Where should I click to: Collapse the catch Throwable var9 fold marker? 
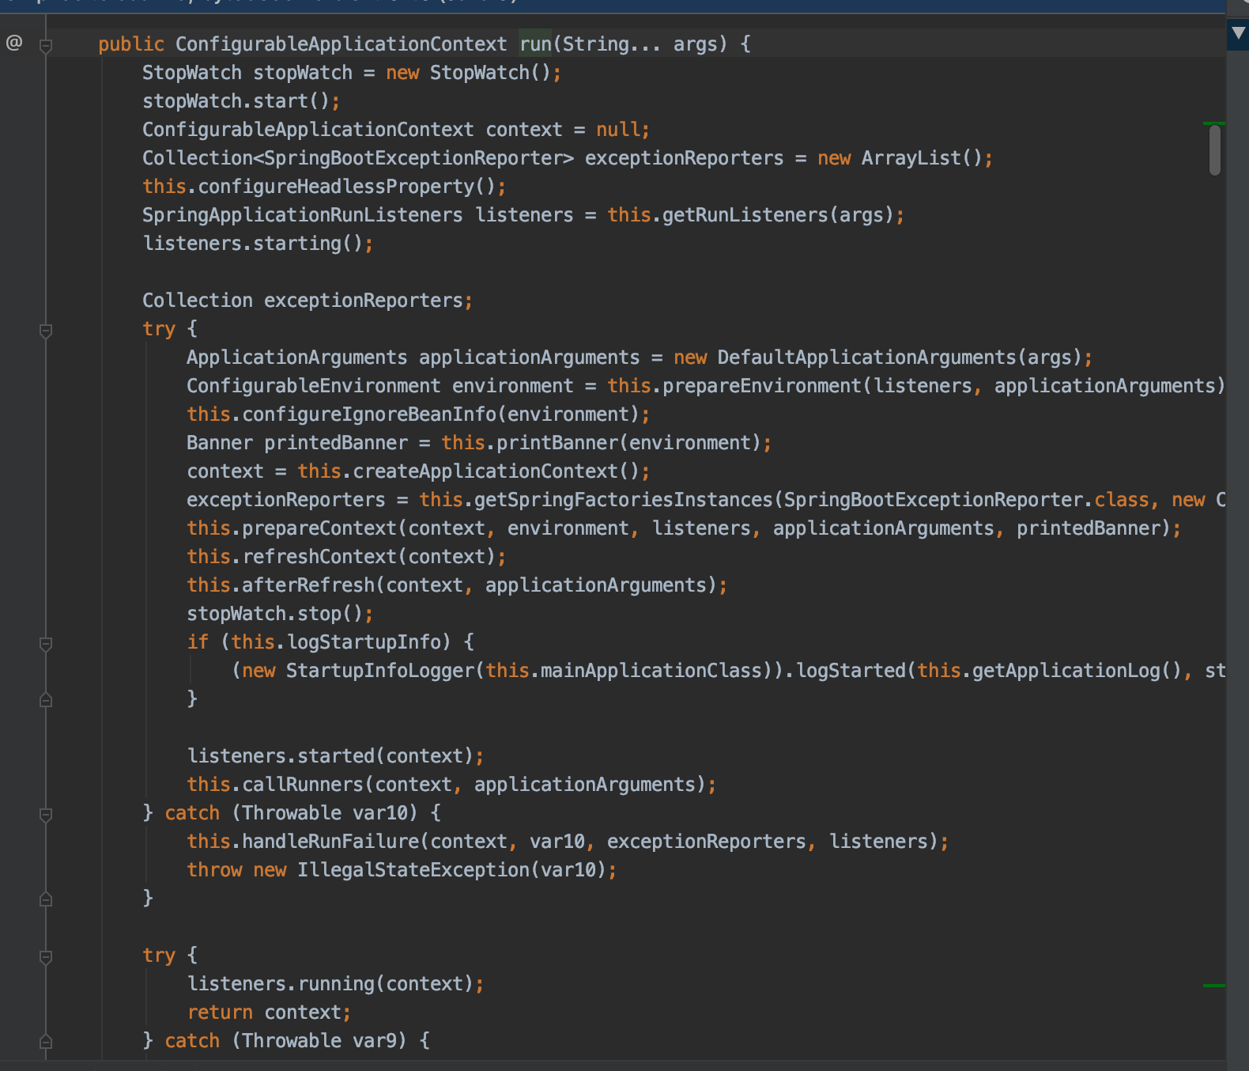pyautogui.click(x=46, y=1041)
